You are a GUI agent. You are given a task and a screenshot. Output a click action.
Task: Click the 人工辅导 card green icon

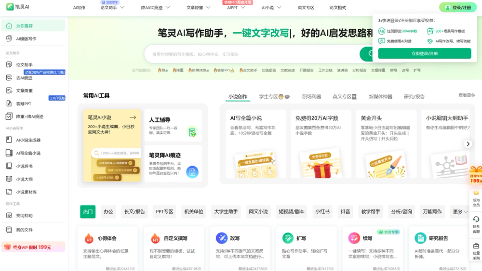(x=192, y=132)
